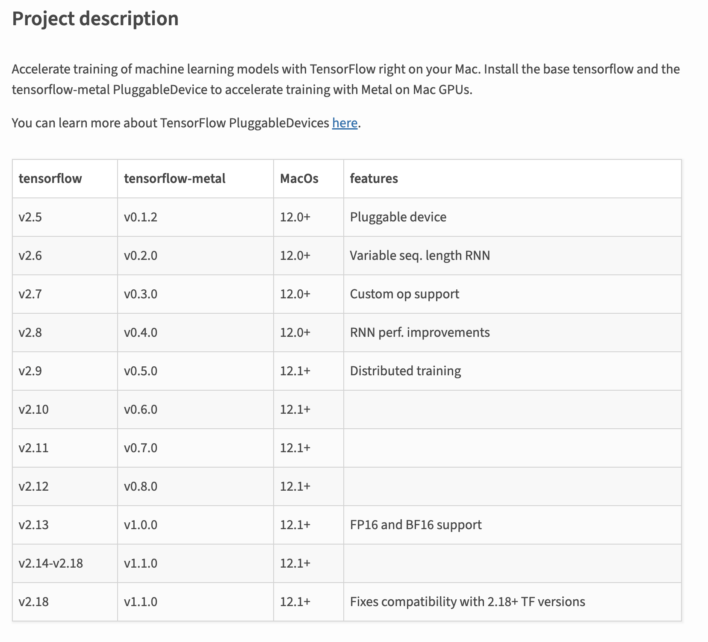
Task: Click the "tensorflow" column header
Action: pyautogui.click(x=50, y=179)
